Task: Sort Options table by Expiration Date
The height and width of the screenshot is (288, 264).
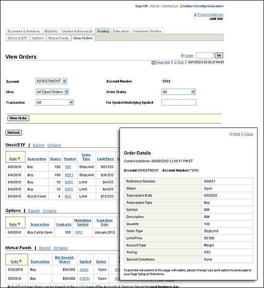Action: click(x=105, y=222)
